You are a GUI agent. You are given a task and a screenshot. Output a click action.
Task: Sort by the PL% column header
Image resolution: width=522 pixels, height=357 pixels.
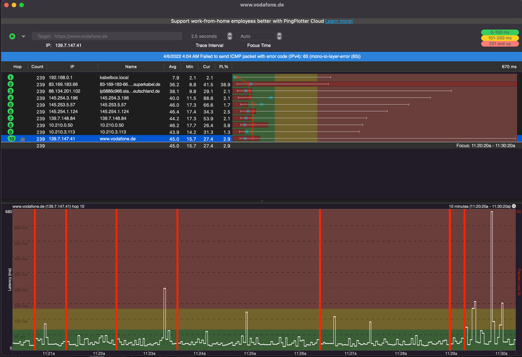(x=223, y=66)
